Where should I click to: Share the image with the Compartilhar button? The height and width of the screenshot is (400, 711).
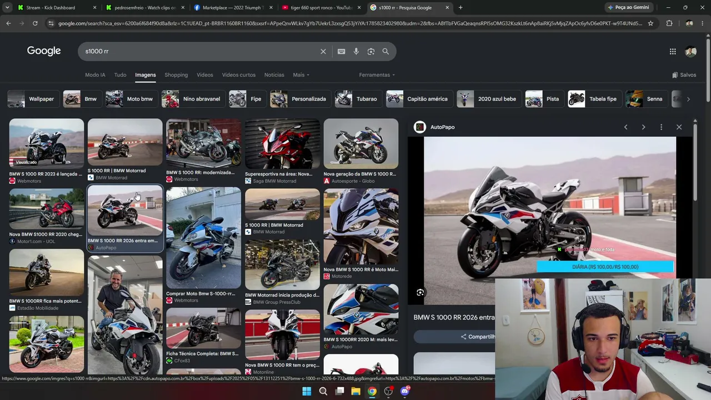478,337
